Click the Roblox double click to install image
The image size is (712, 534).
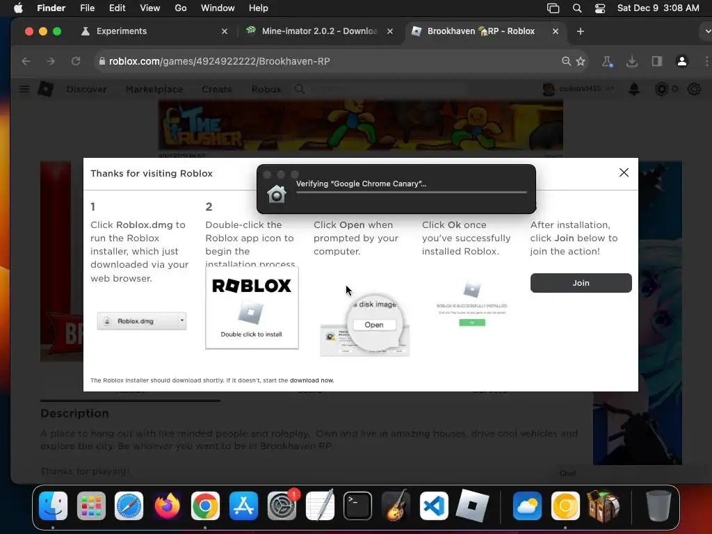coord(252,308)
